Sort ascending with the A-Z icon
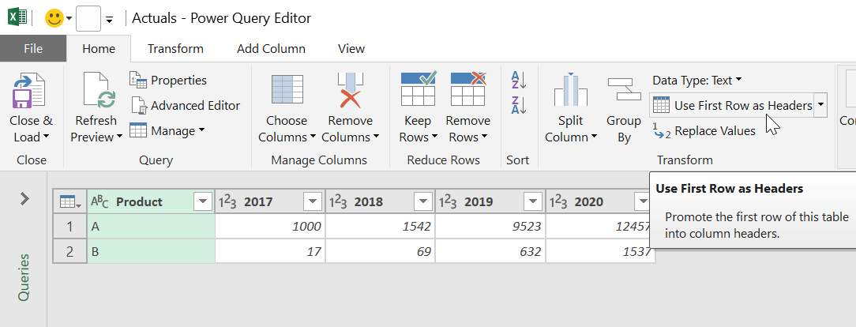856x327 pixels. tap(519, 80)
